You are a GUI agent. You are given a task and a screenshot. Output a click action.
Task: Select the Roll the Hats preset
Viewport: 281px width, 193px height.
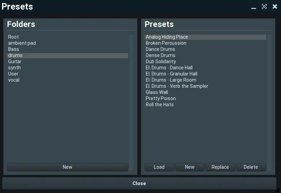[x=160, y=105]
